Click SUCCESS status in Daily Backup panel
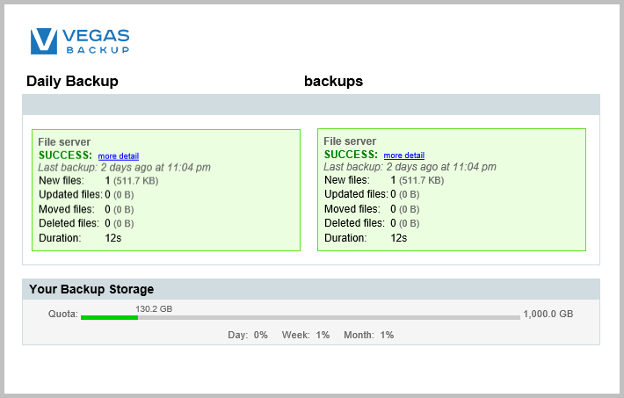This screenshot has width=624, height=398. (65, 155)
